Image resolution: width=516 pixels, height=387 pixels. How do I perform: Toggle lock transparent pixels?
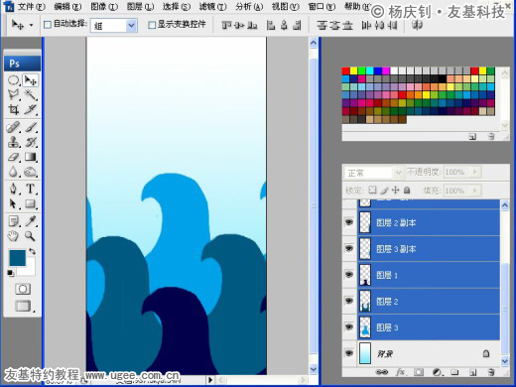pyautogui.click(x=372, y=190)
